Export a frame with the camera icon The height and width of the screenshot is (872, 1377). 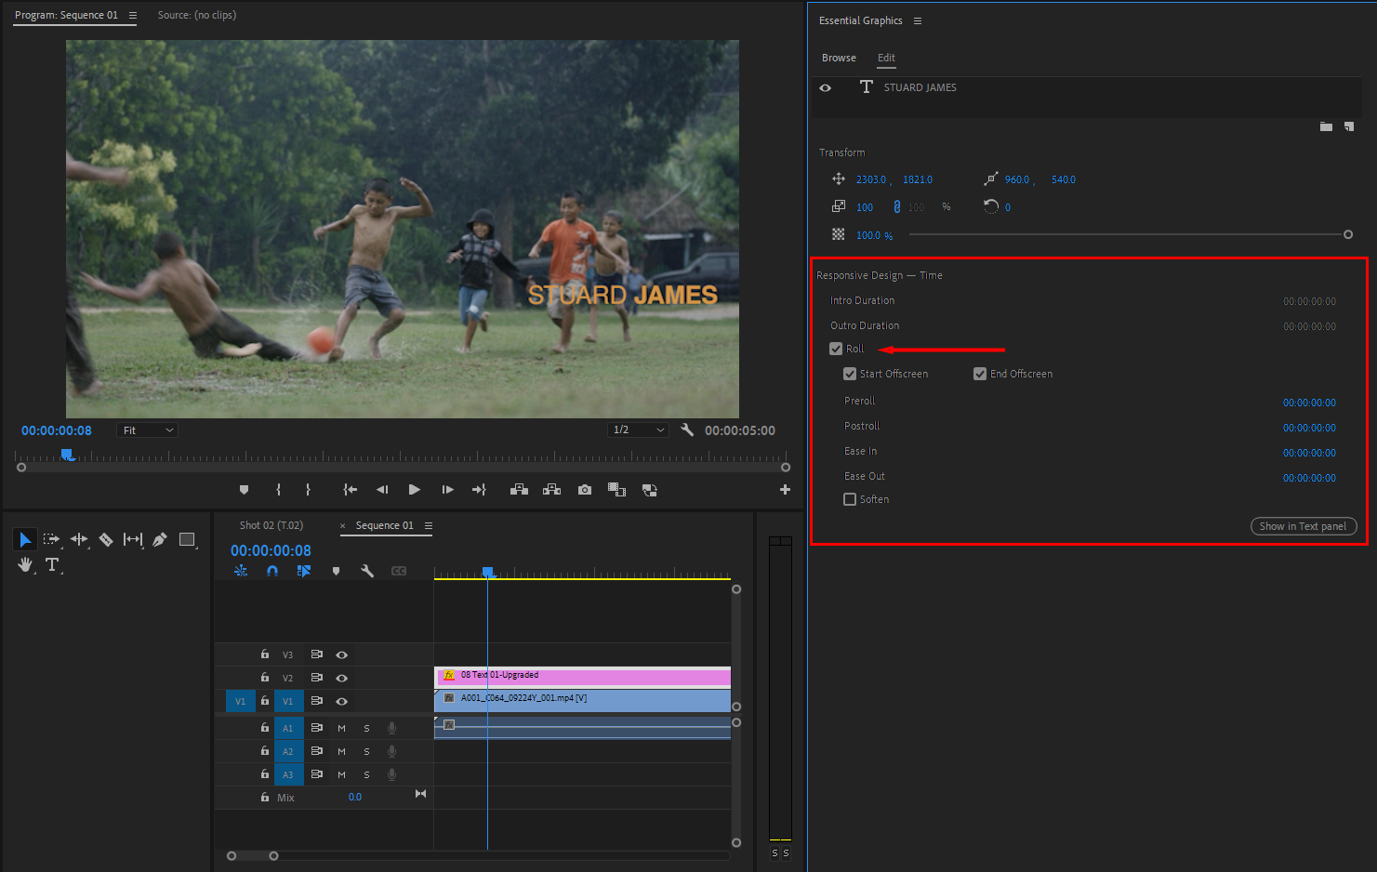point(584,489)
